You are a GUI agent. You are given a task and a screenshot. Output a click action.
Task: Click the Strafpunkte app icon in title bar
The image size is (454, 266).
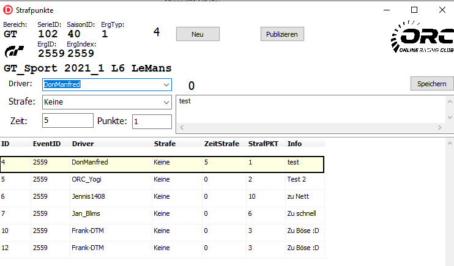click(8, 10)
